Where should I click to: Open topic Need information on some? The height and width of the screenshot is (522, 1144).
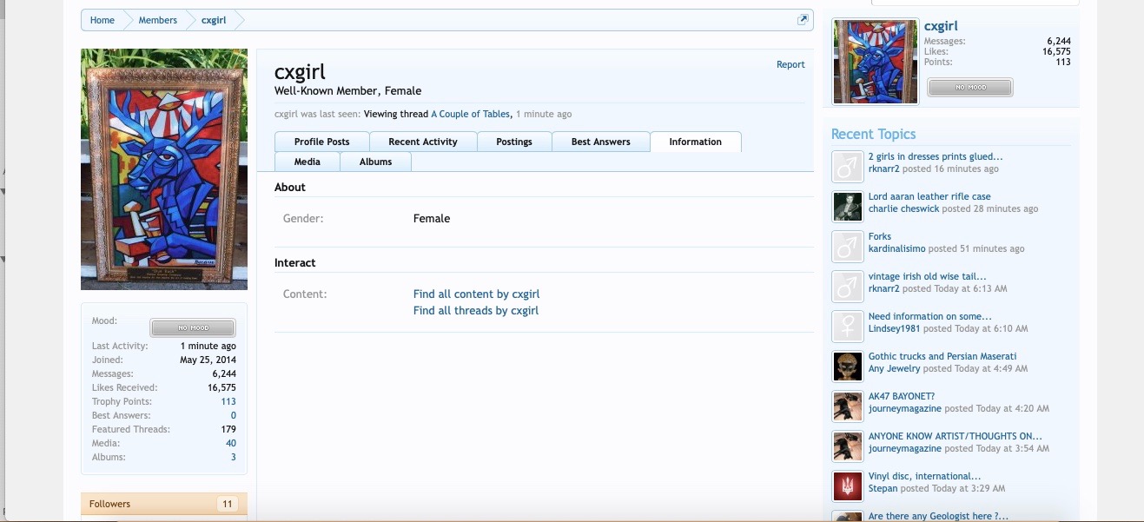click(x=930, y=316)
